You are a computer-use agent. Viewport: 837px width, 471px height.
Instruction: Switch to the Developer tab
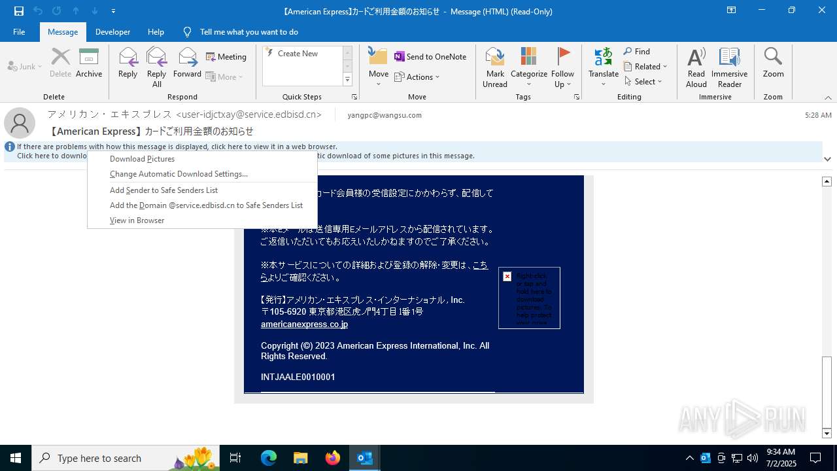click(x=112, y=32)
